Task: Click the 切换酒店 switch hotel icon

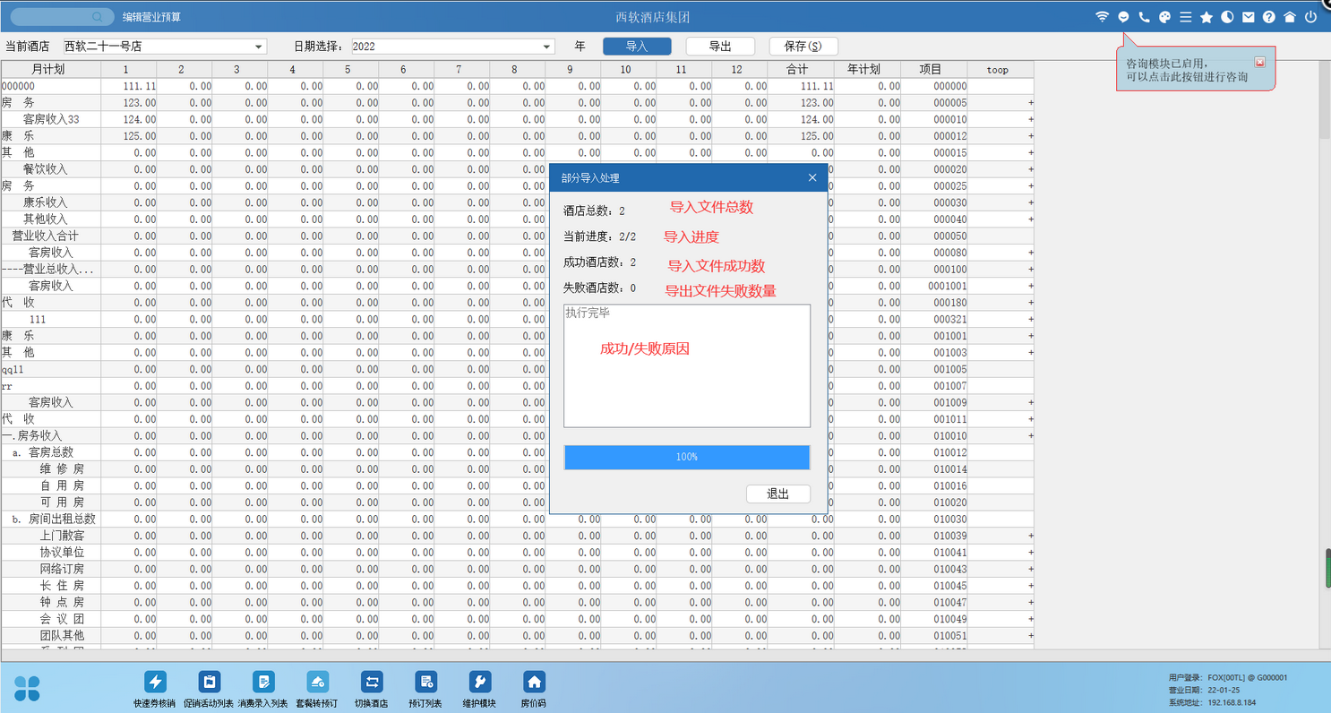Action: pyautogui.click(x=372, y=682)
